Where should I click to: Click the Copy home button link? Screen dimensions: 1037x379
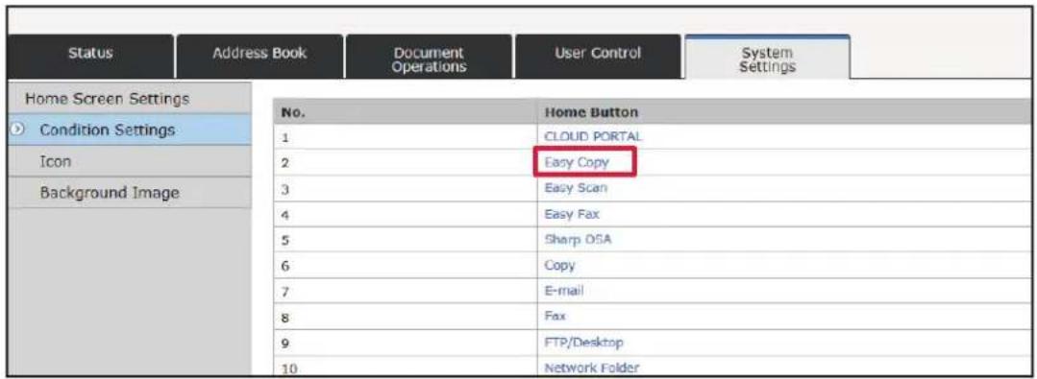tap(559, 266)
